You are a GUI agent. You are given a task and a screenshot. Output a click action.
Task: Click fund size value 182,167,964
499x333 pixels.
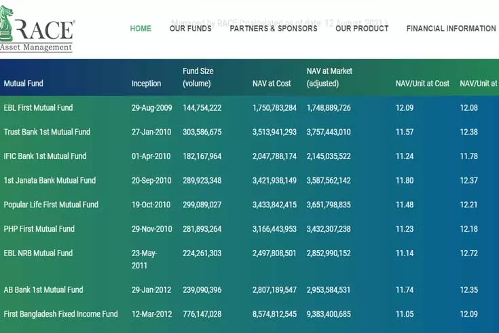pyautogui.click(x=202, y=156)
